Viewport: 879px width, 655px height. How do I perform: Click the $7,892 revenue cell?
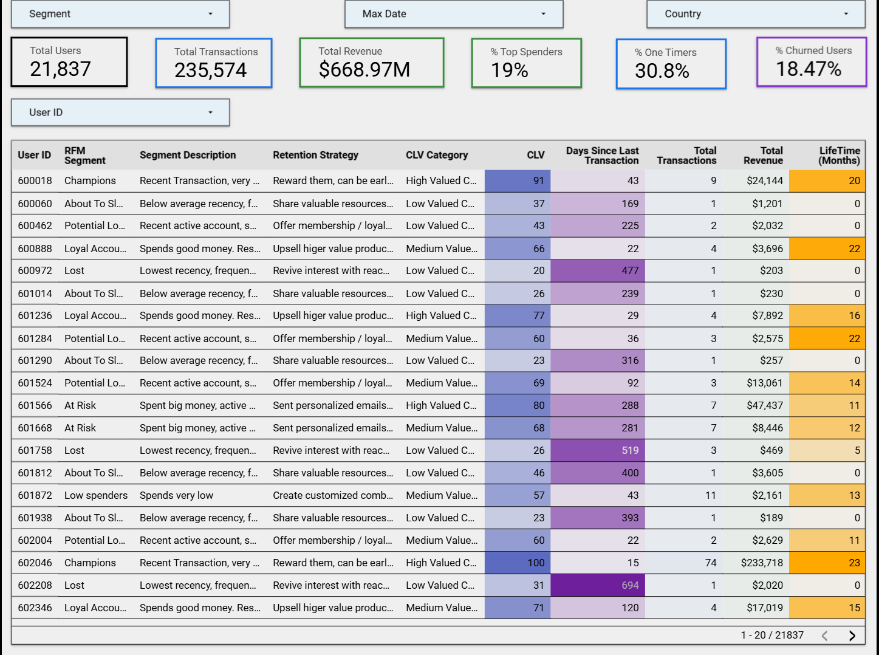[756, 315]
